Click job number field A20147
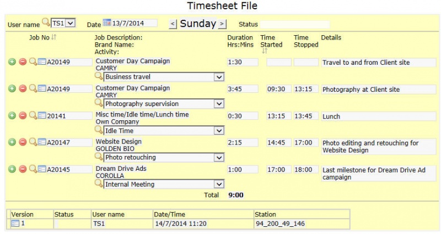 69,142
